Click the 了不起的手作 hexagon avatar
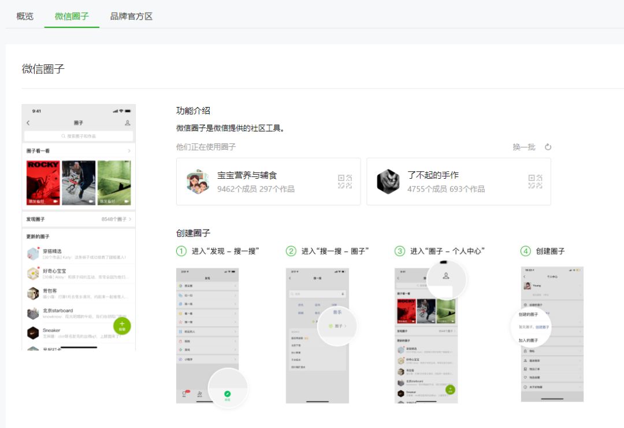 click(x=388, y=182)
